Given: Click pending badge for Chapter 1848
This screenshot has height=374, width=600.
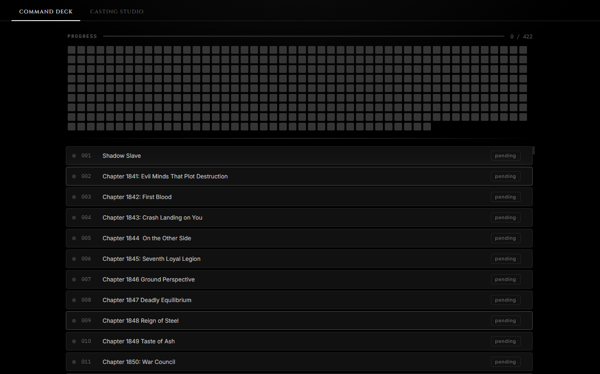Looking at the screenshot, I should click(x=505, y=321).
